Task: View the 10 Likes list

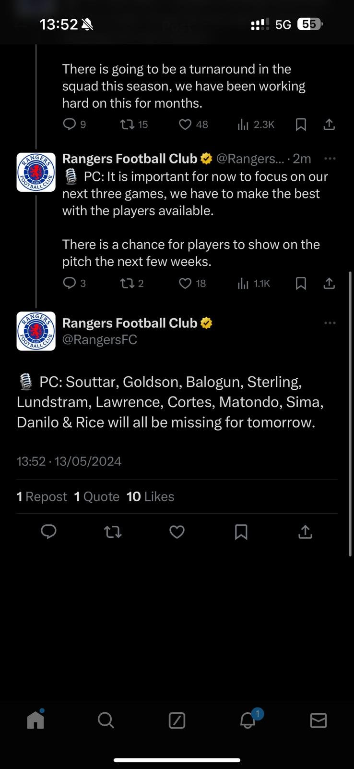Action: (x=150, y=496)
